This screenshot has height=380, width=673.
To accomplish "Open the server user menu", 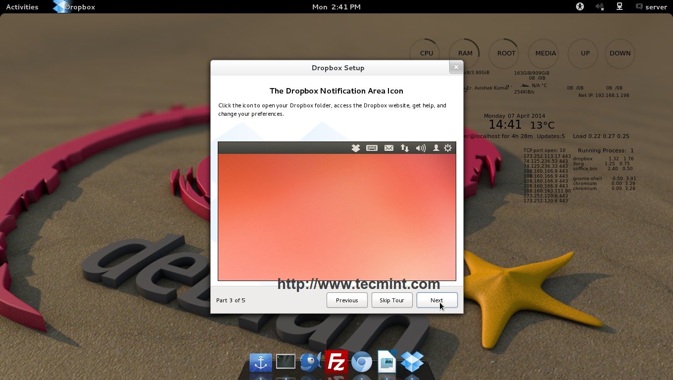I will pos(651,7).
